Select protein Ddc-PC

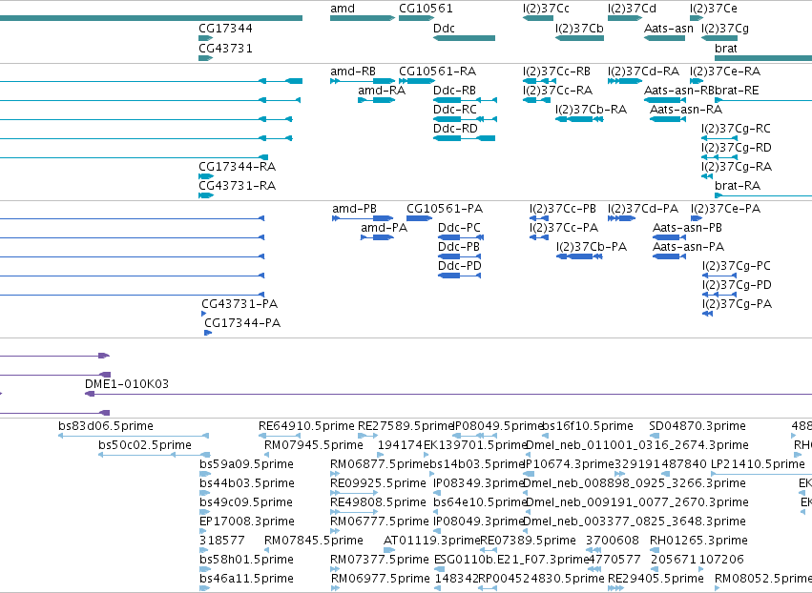click(459, 228)
